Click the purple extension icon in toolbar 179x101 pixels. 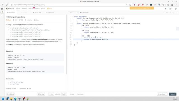tap(135, 5)
